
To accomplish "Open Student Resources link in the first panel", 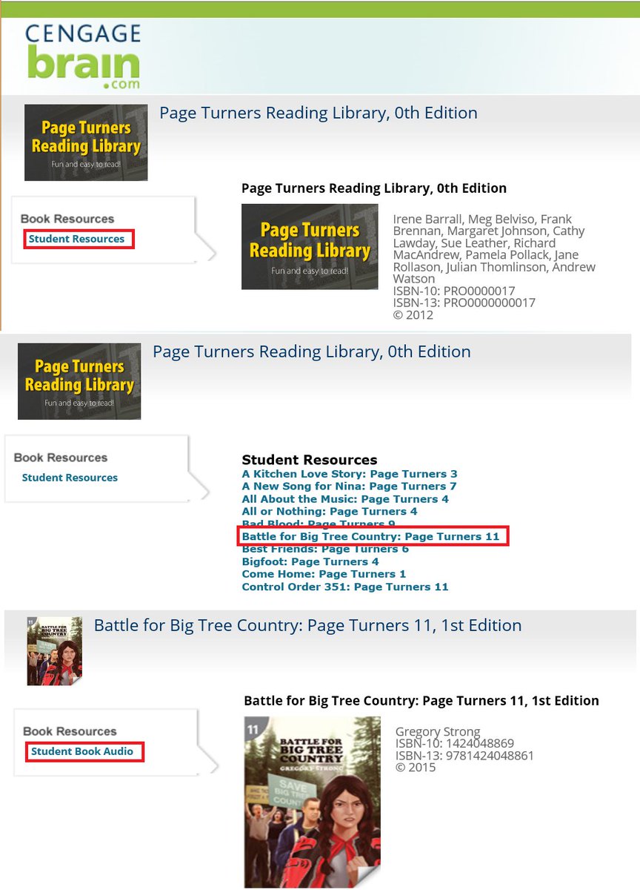I will tap(77, 239).
